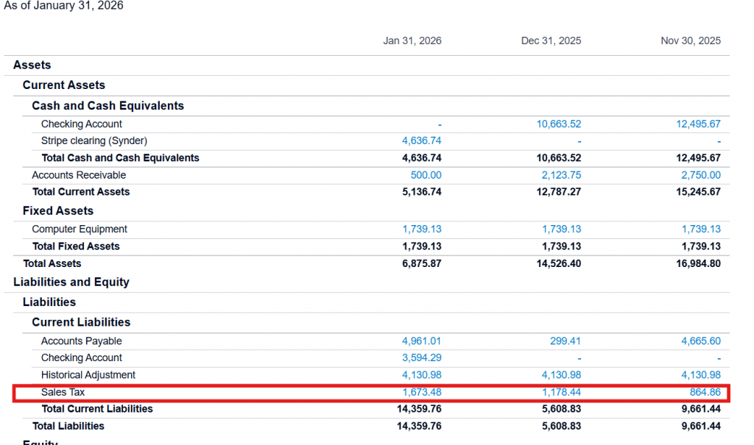Click the Jan 31, 2026 column header
Screen dimensions: 754x445
click(x=412, y=40)
